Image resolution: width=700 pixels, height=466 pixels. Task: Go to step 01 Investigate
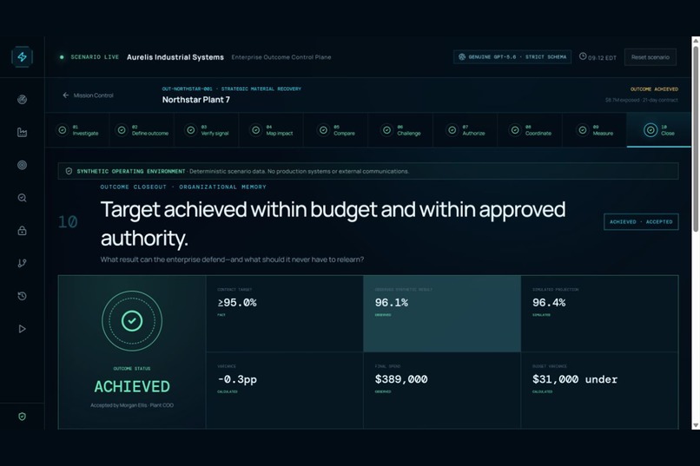(x=77, y=130)
